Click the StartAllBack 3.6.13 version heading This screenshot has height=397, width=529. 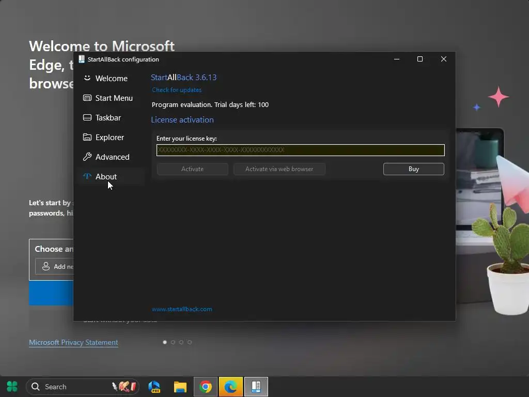pyautogui.click(x=183, y=78)
